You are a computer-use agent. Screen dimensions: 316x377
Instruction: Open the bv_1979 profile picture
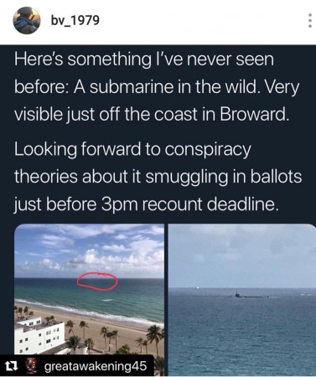click(x=27, y=20)
